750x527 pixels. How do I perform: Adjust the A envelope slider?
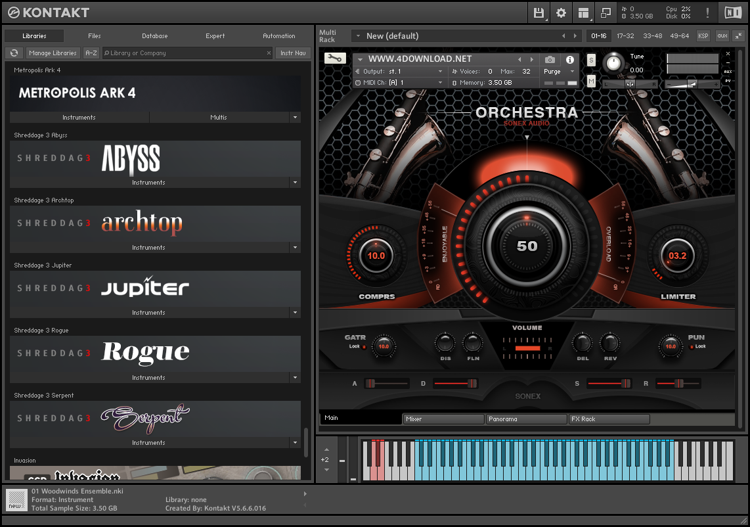[387, 383]
